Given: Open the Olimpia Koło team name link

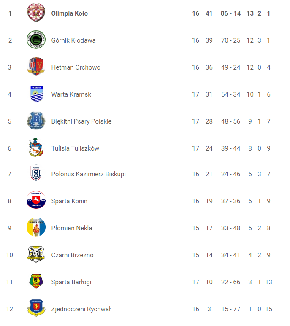Looking at the screenshot, I should tap(70, 13).
